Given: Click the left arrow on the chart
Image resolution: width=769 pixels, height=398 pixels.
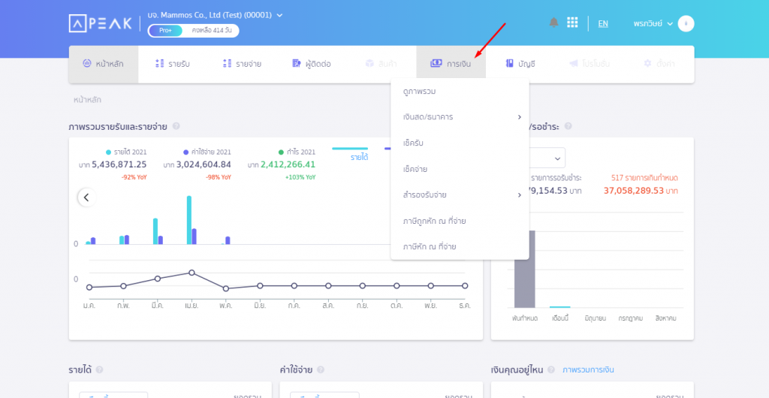Looking at the screenshot, I should click(x=86, y=197).
